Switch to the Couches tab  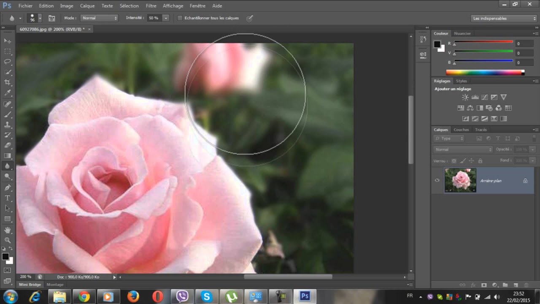coord(461,130)
